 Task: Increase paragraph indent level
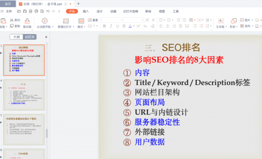[x=184, y=20]
